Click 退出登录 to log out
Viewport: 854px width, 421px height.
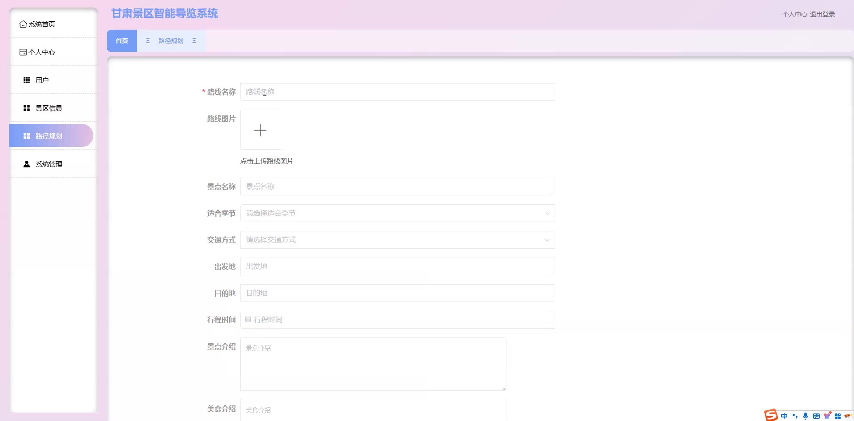(822, 14)
